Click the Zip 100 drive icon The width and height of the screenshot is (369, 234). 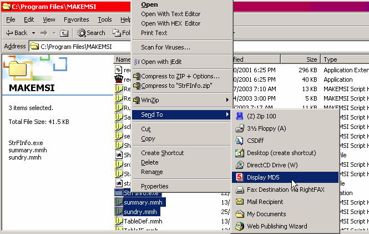click(240, 116)
